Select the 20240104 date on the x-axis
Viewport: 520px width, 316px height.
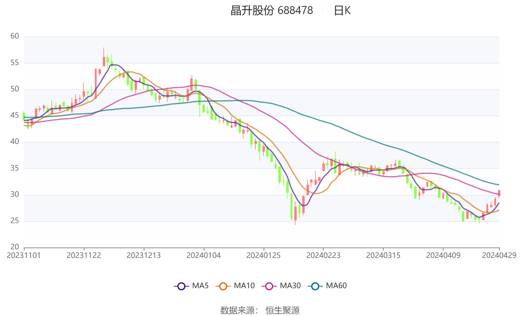[204, 255]
